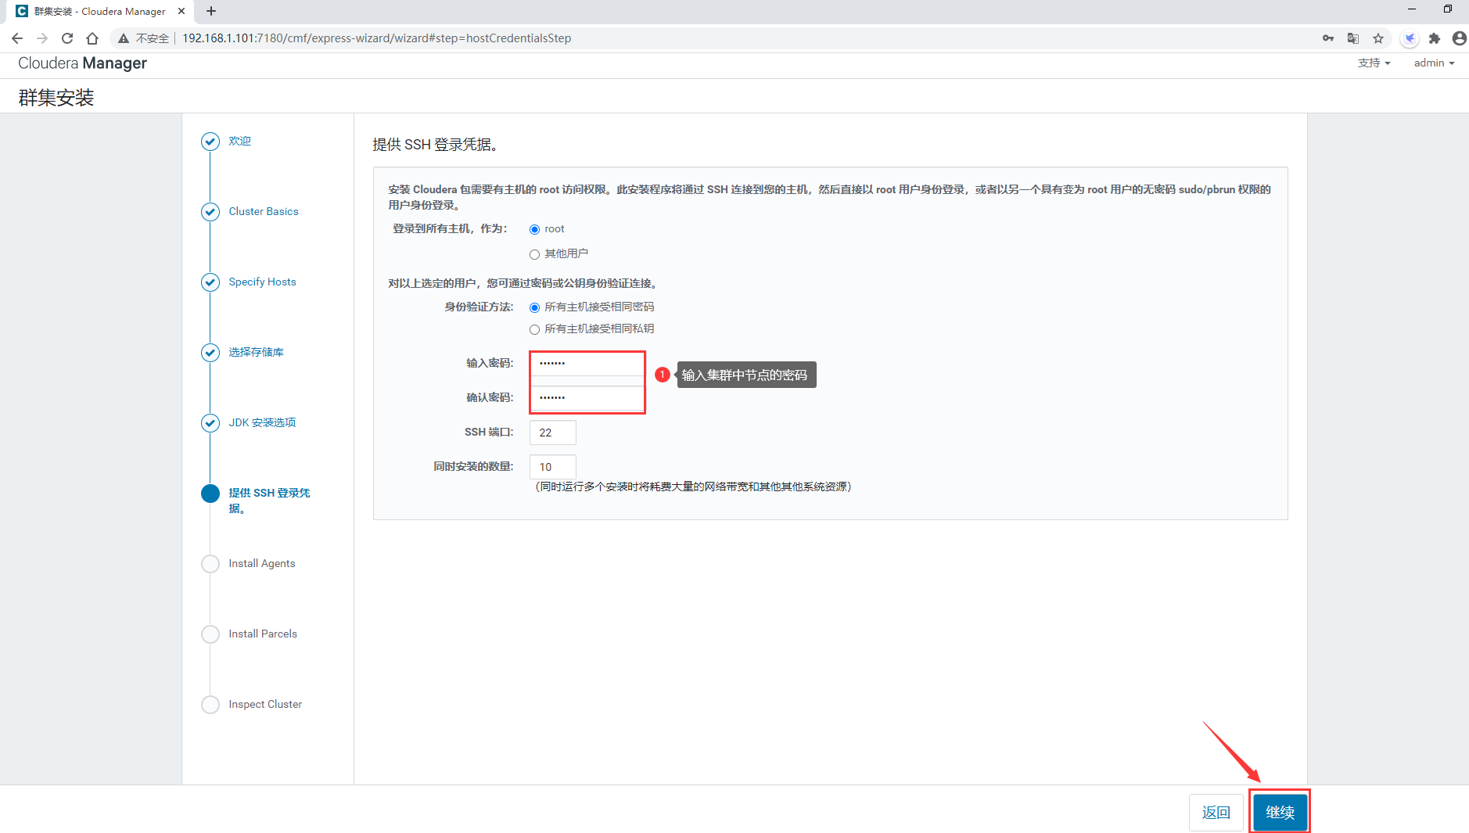Image resolution: width=1469 pixels, height=833 pixels.
Task: Click the 欢迎 step checkmark circle
Action: (210, 142)
